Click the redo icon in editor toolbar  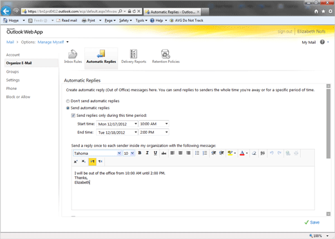pyautogui.click(x=280, y=153)
